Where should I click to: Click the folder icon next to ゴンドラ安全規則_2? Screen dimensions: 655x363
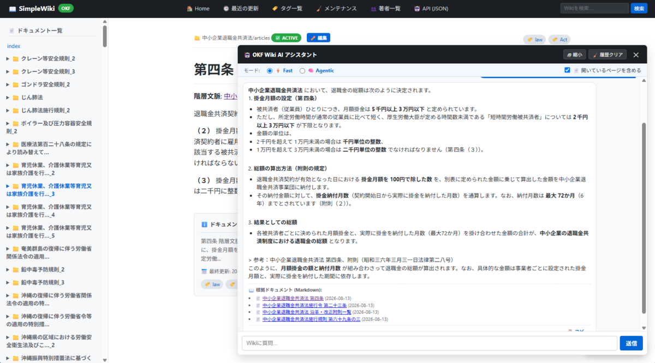(x=16, y=84)
